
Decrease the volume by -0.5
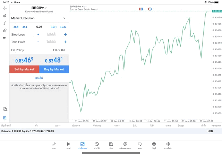pos(16,27)
